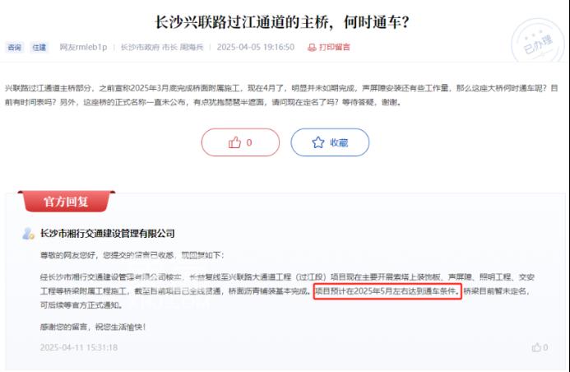Click the question body text paragraph

tap(281, 95)
